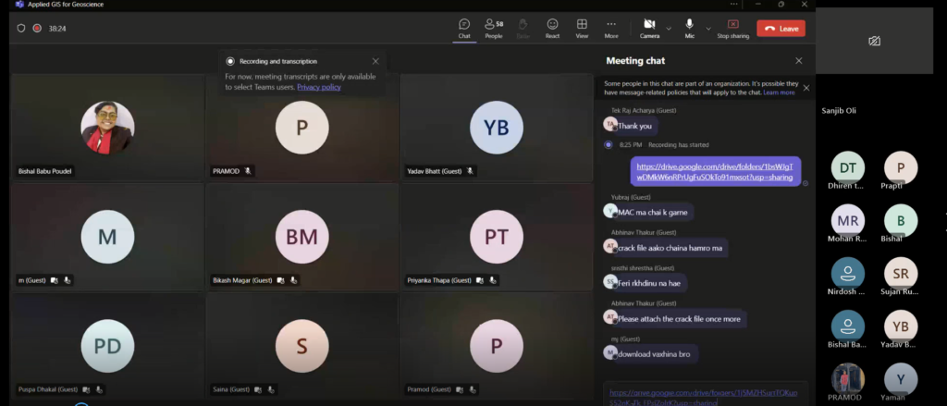Expand the Mic options dropdown arrow
Screen dimensions: 947x406
pyautogui.click(x=707, y=29)
